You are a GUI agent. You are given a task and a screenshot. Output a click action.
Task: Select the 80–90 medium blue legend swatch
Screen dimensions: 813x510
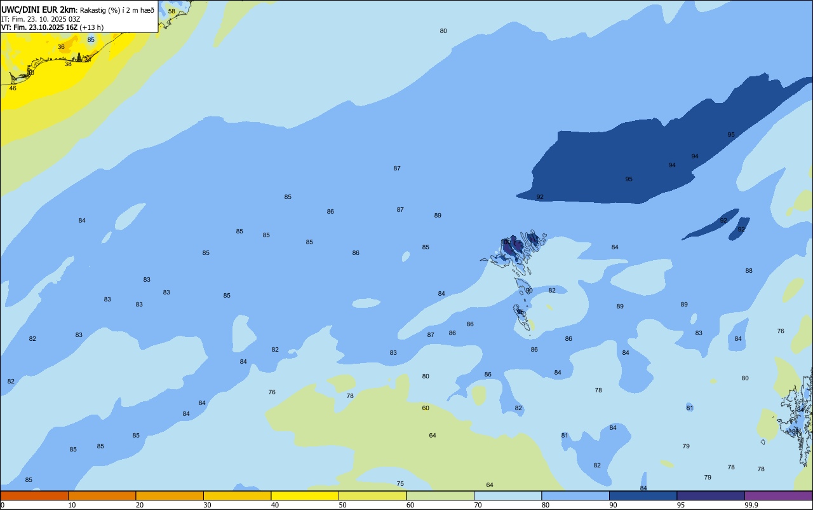click(575, 495)
